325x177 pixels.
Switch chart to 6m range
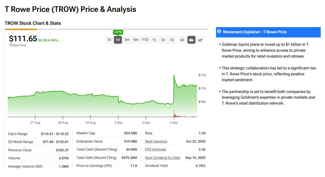(136, 40)
